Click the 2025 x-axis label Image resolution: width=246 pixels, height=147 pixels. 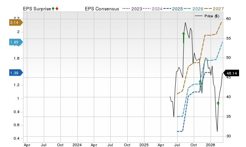(144, 145)
